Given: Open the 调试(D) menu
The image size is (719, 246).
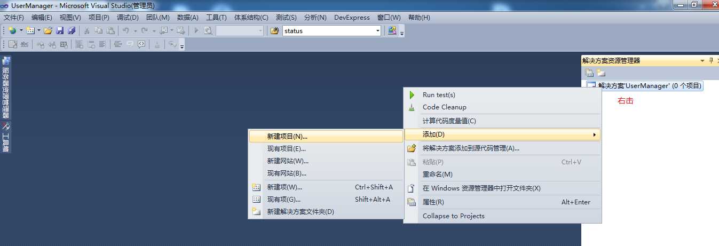Looking at the screenshot, I should point(128,18).
